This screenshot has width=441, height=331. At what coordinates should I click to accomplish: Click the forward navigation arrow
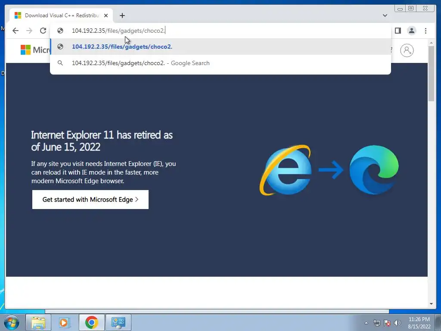(x=29, y=31)
